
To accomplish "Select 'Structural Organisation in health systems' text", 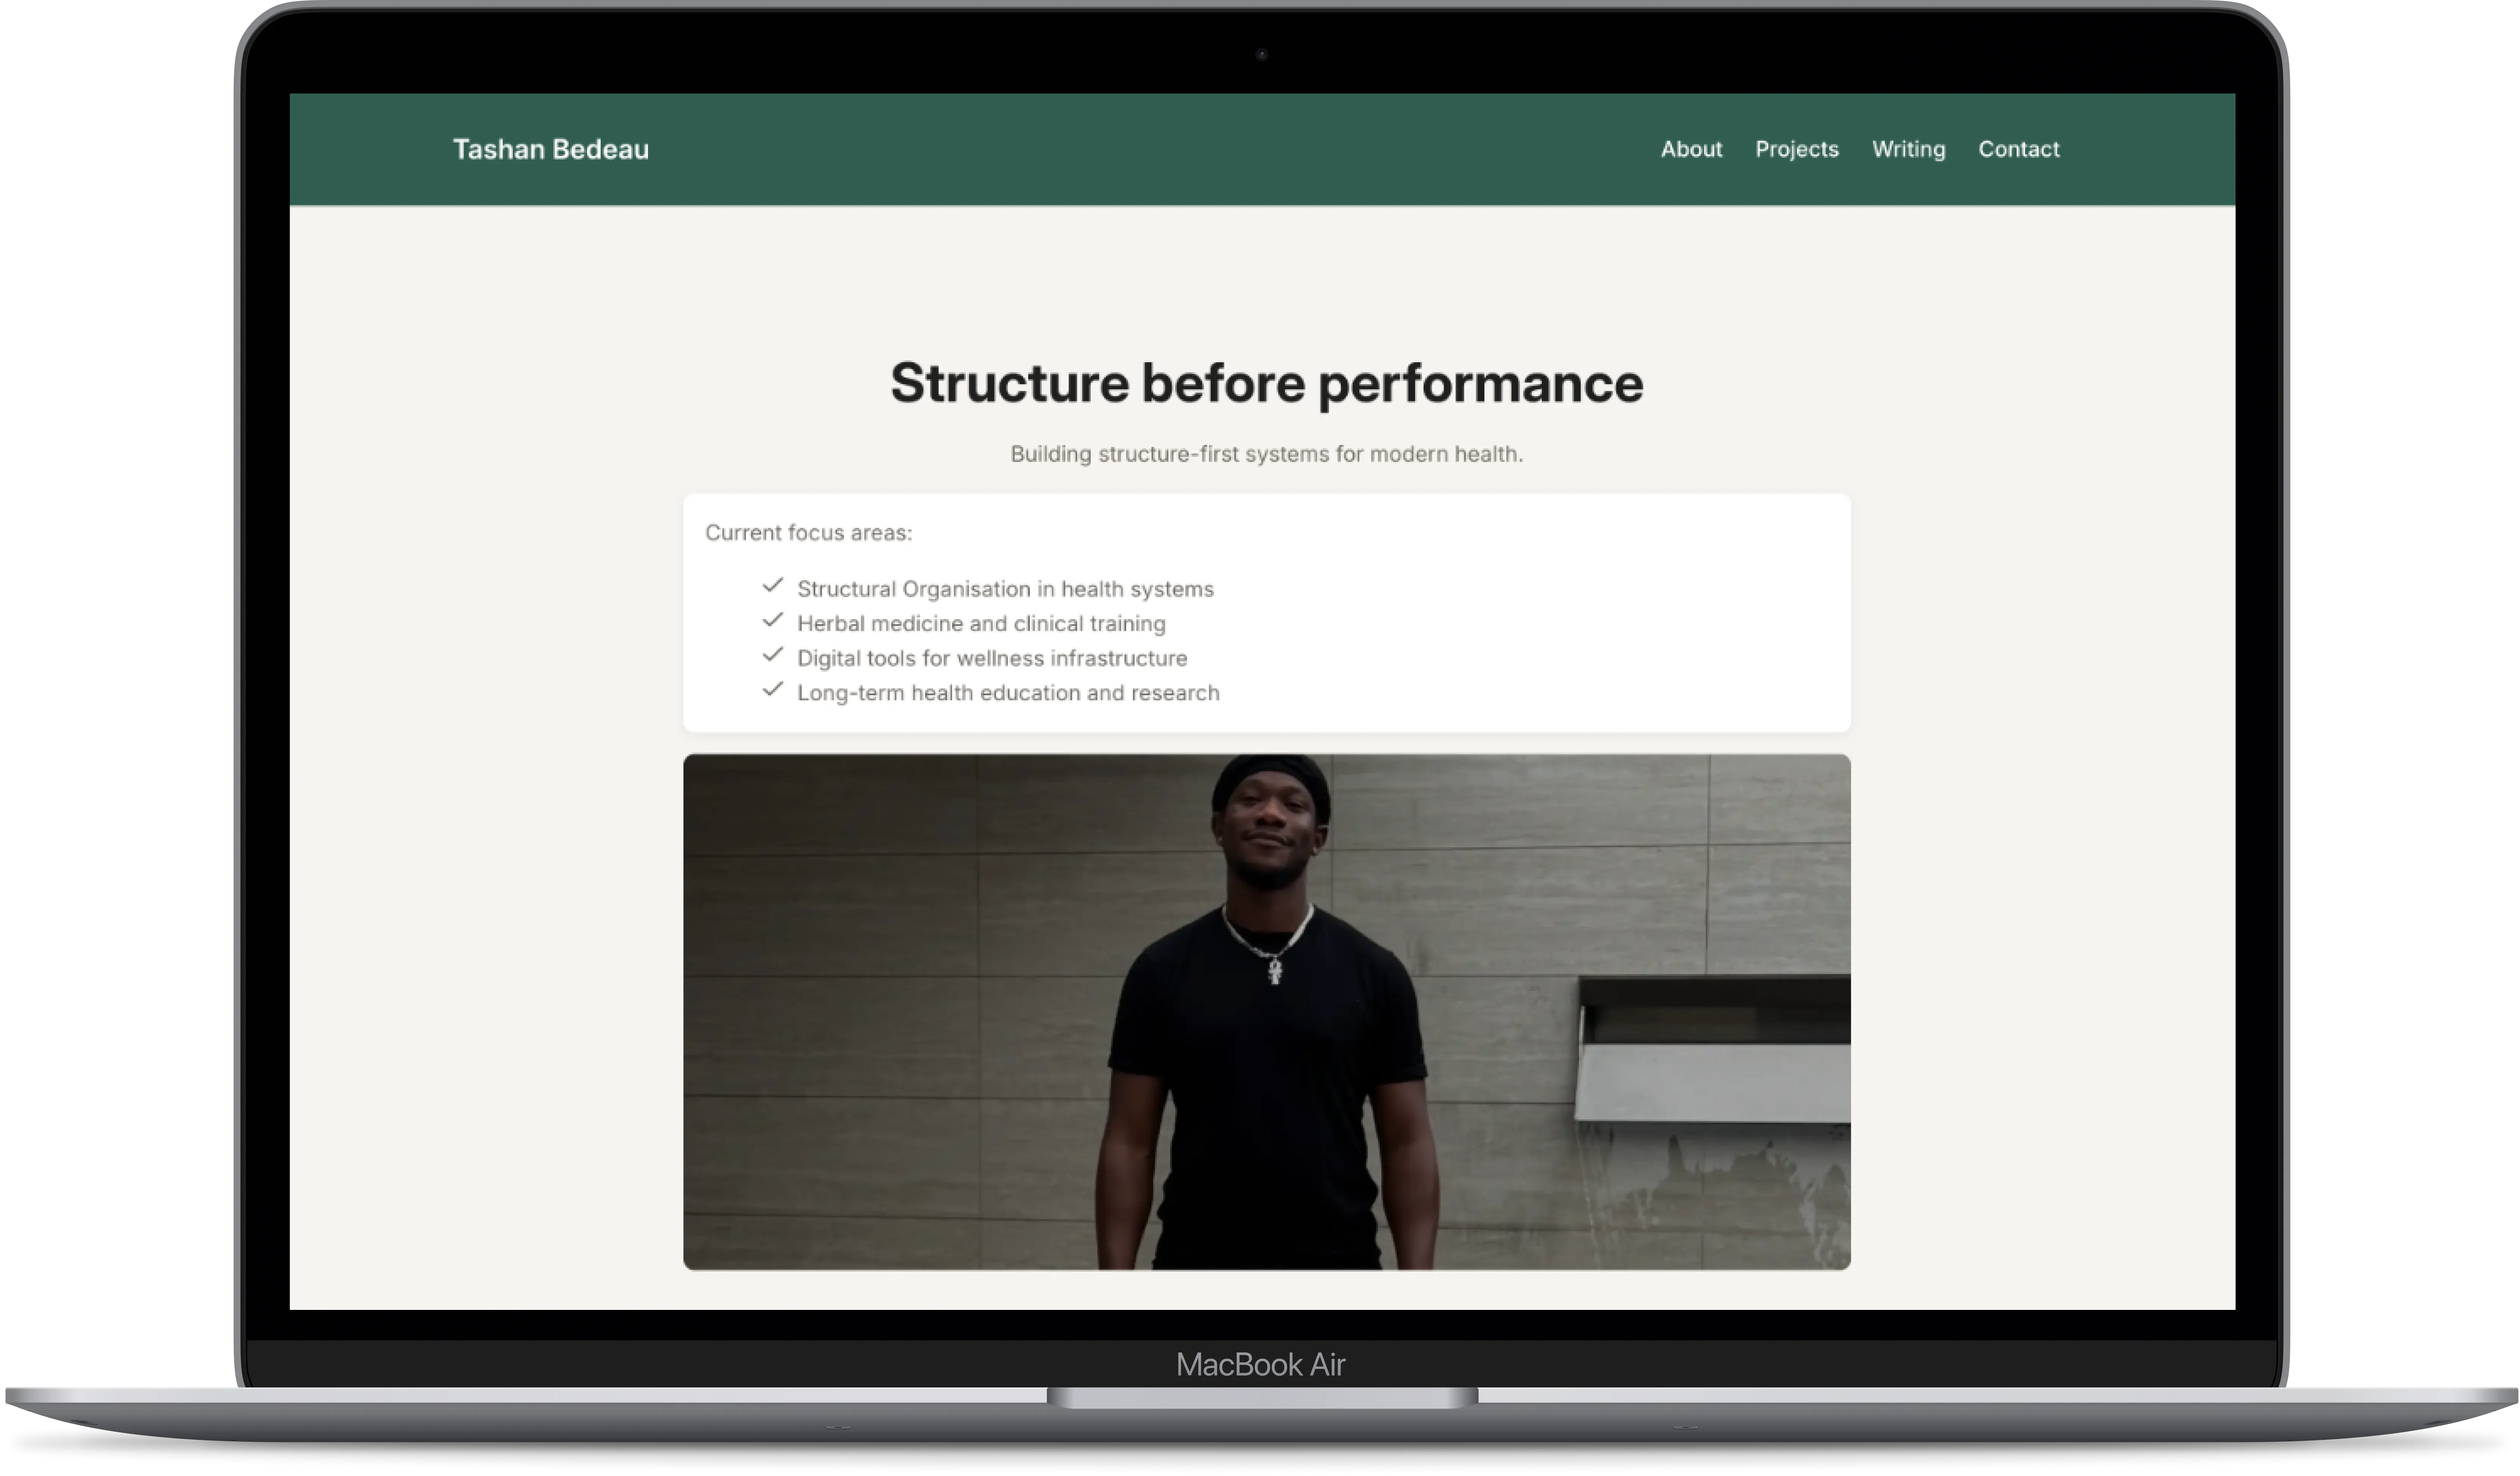I will [1005, 589].
